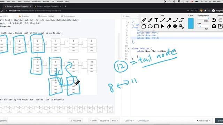The image size is (223, 125).
Task: Undo the last drawing stroke
Action: pos(214,20)
